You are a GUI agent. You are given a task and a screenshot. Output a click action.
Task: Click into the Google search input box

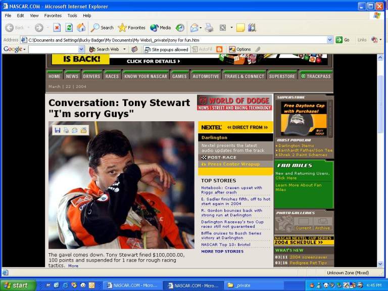54,49
